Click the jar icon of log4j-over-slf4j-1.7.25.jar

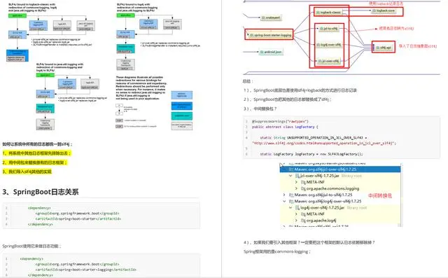(297, 208)
